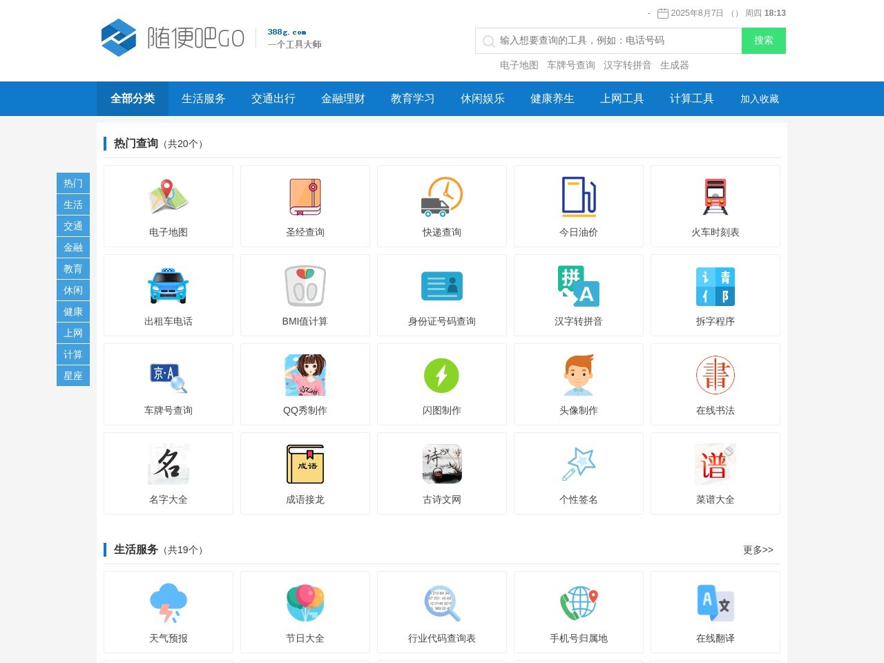The height and width of the screenshot is (663, 884).
Task: Open the 星座 sidebar category
Action: tap(73, 376)
